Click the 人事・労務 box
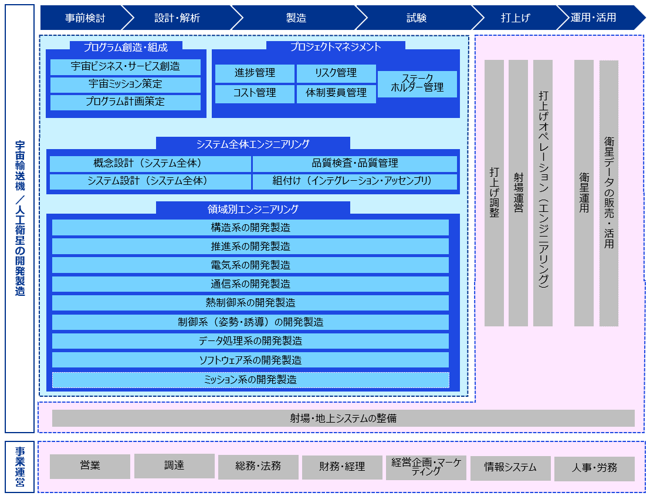This screenshot has width=650, height=496. pyautogui.click(x=594, y=468)
